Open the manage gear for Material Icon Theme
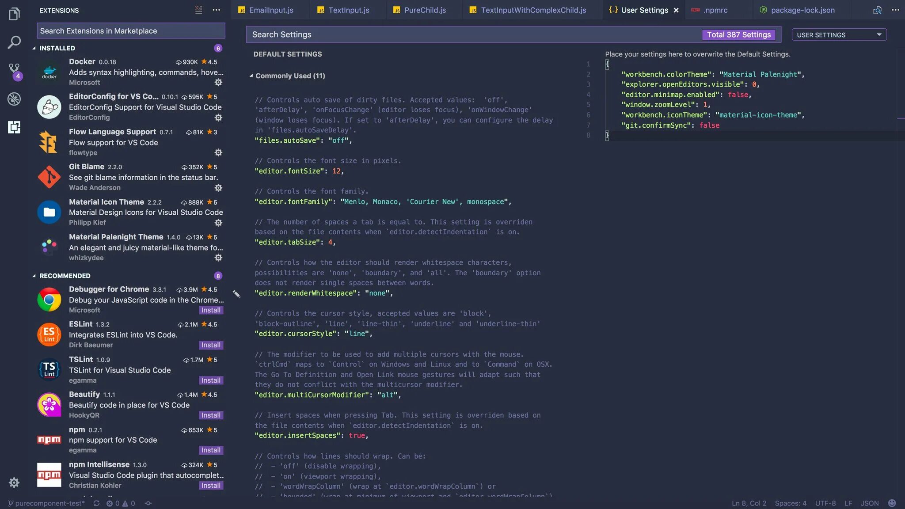 coord(218,223)
